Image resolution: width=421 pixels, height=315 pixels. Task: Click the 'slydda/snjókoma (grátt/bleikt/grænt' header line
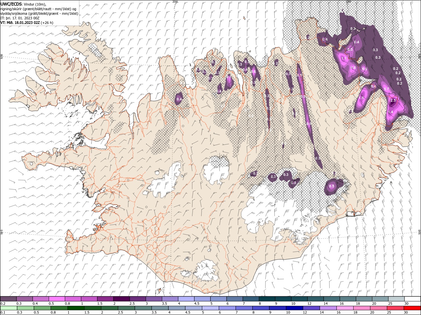39,13
